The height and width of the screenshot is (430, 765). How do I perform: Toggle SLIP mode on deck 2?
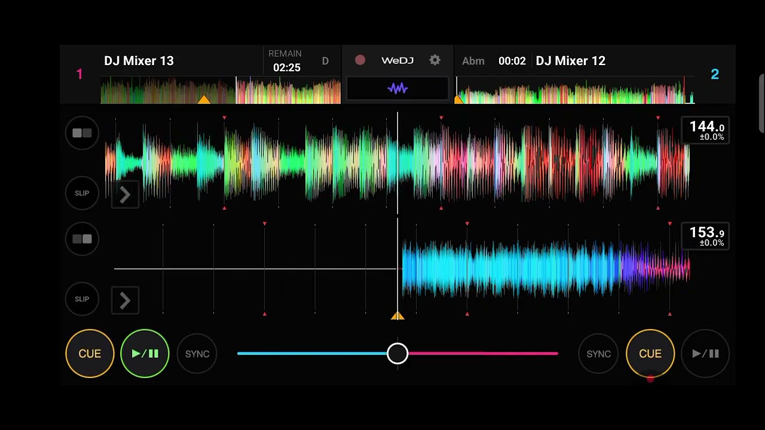point(82,299)
